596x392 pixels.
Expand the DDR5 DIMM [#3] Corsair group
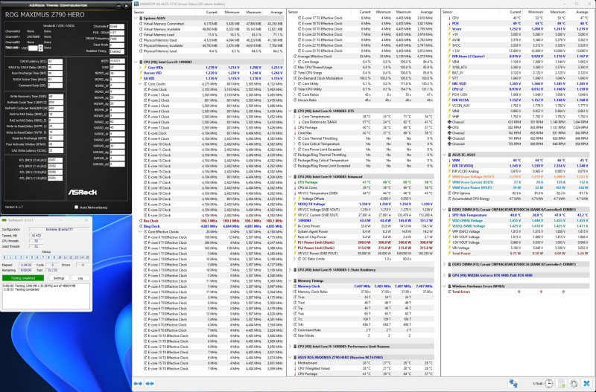(x=444, y=265)
